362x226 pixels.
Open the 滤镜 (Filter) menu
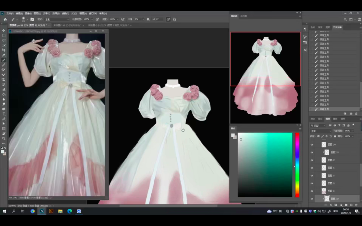tap(65, 13)
